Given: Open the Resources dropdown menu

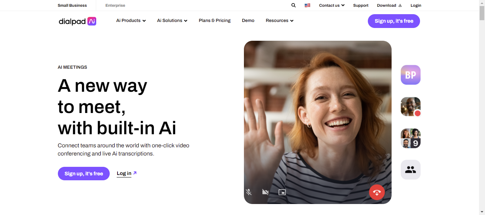Looking at the screenshot, I should (279, 21).
